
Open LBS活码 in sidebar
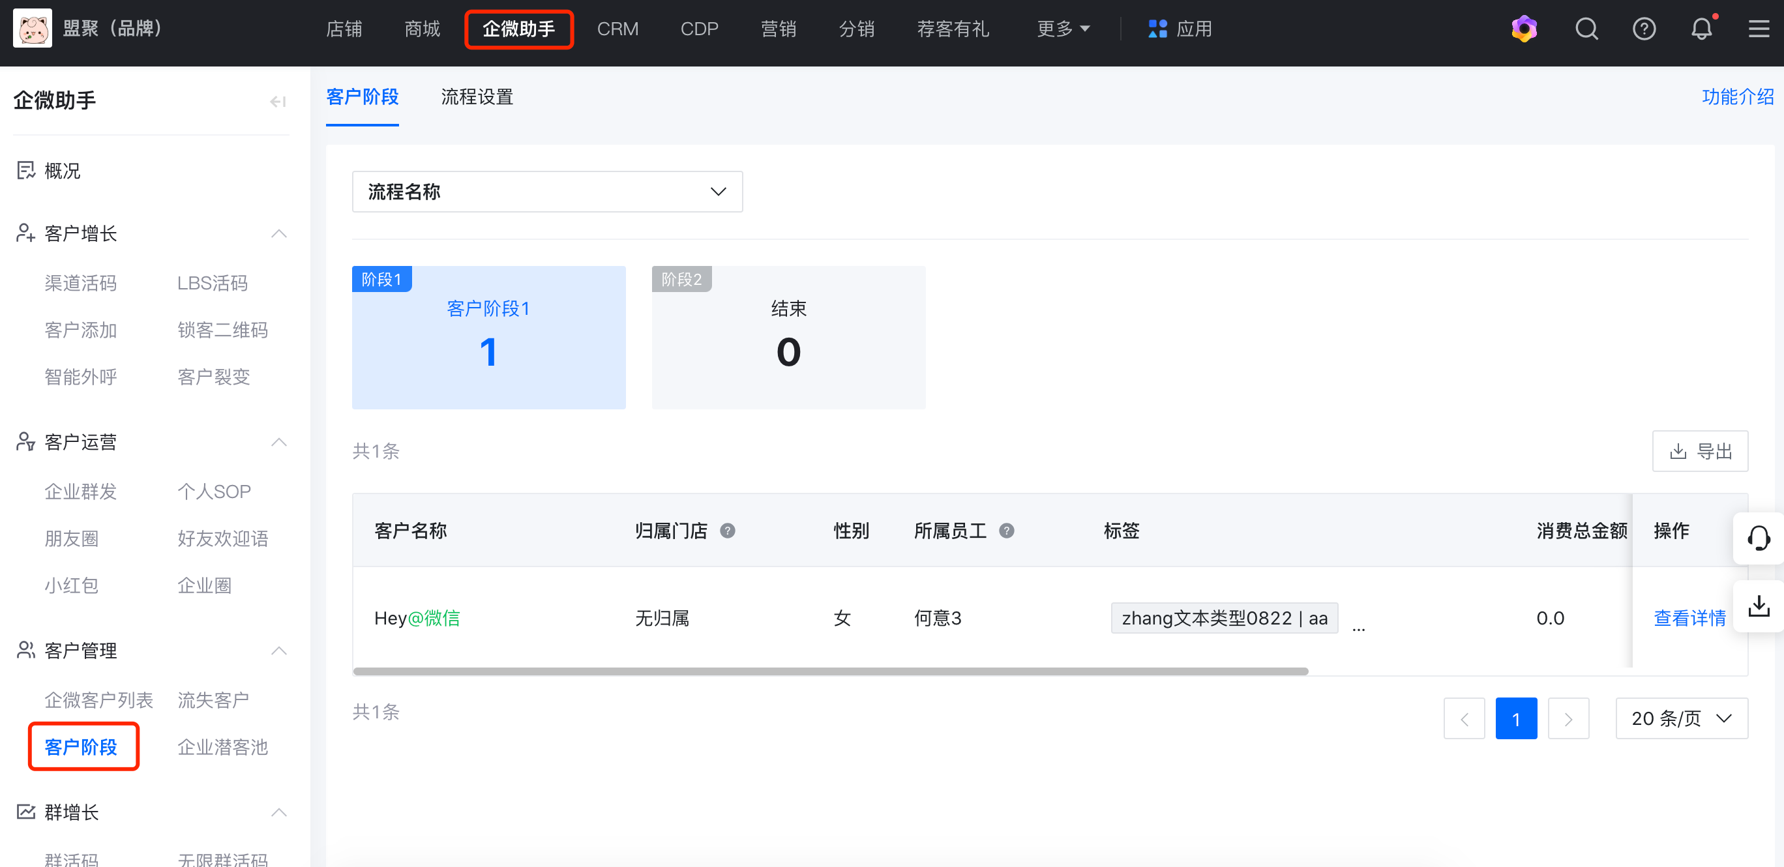coord(213,282)
